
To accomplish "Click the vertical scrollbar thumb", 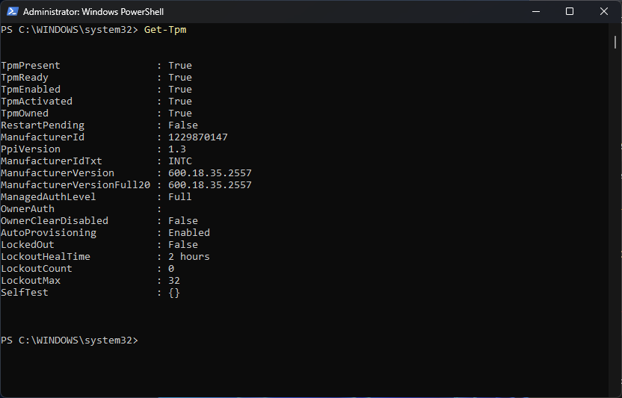I will (x=614, y=42).
